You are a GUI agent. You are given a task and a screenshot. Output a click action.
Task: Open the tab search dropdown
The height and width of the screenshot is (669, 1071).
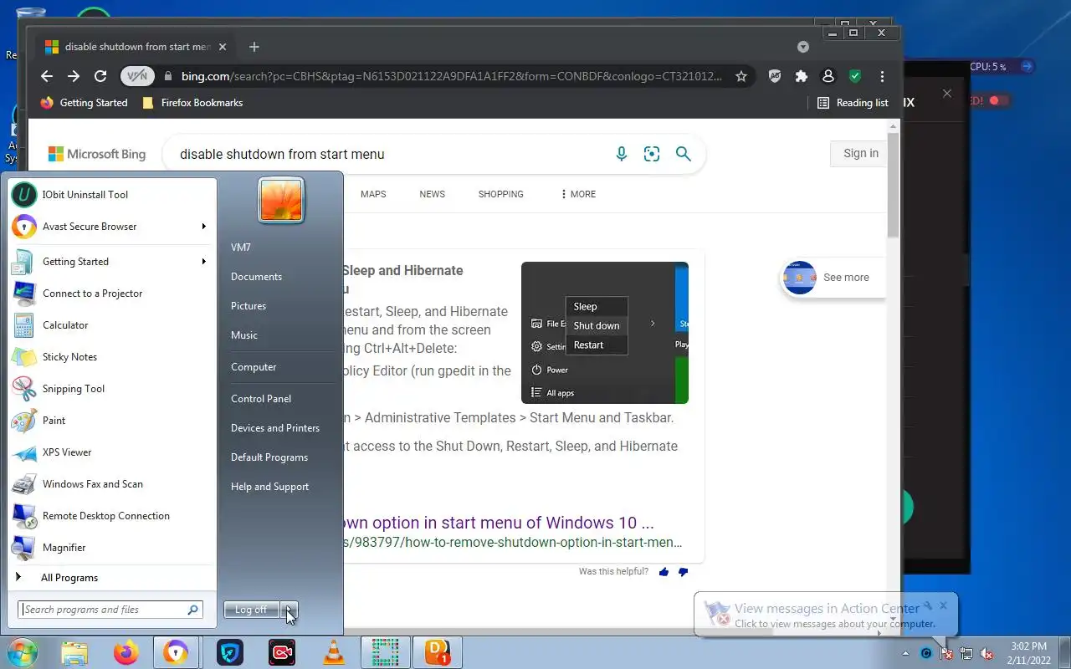803,47
